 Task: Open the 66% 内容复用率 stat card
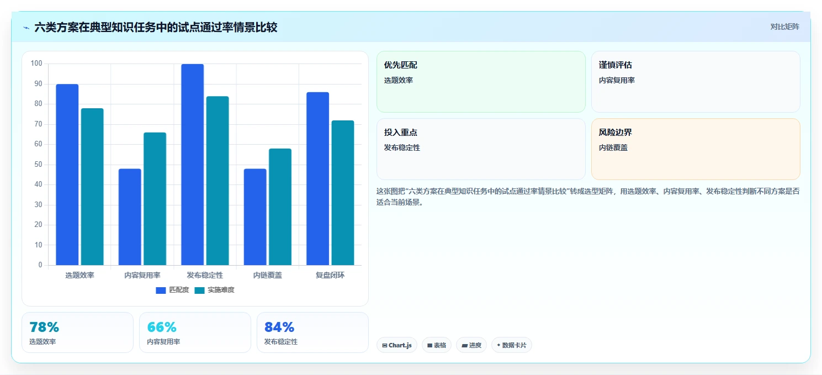[195, 332]
